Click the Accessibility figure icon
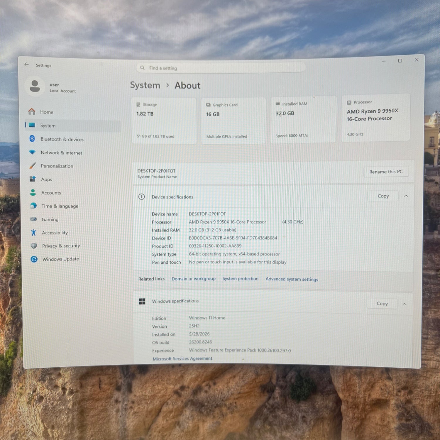 33,232
